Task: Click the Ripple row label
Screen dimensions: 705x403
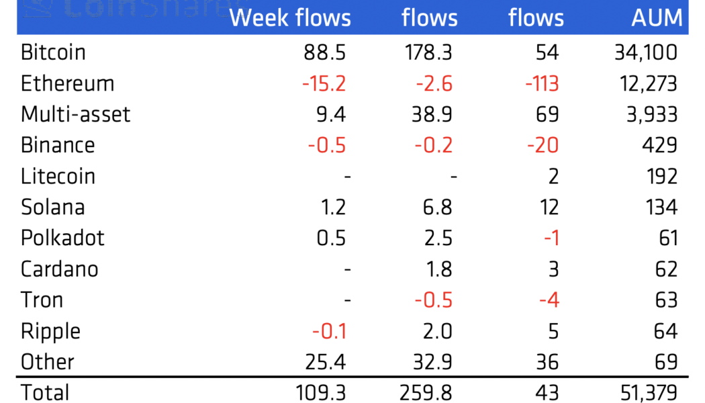Action: [50, 331]
